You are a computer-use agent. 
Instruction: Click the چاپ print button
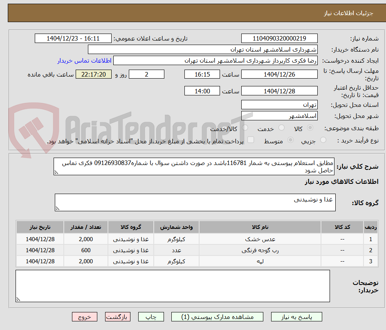pos(151,316)
